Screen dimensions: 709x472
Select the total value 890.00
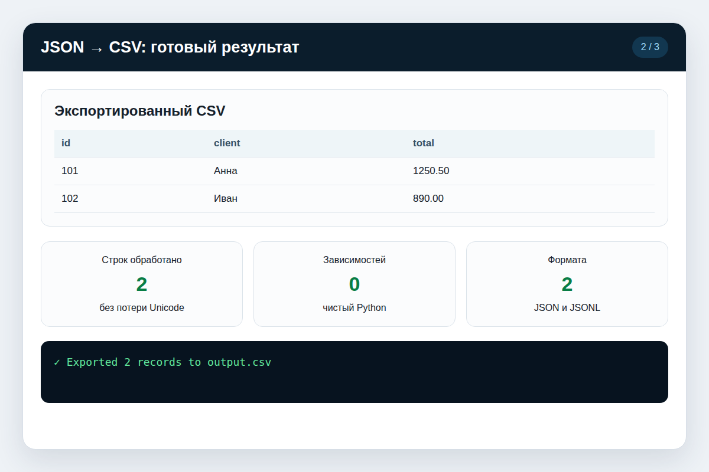pyautogui.click(x=428, y=199)
